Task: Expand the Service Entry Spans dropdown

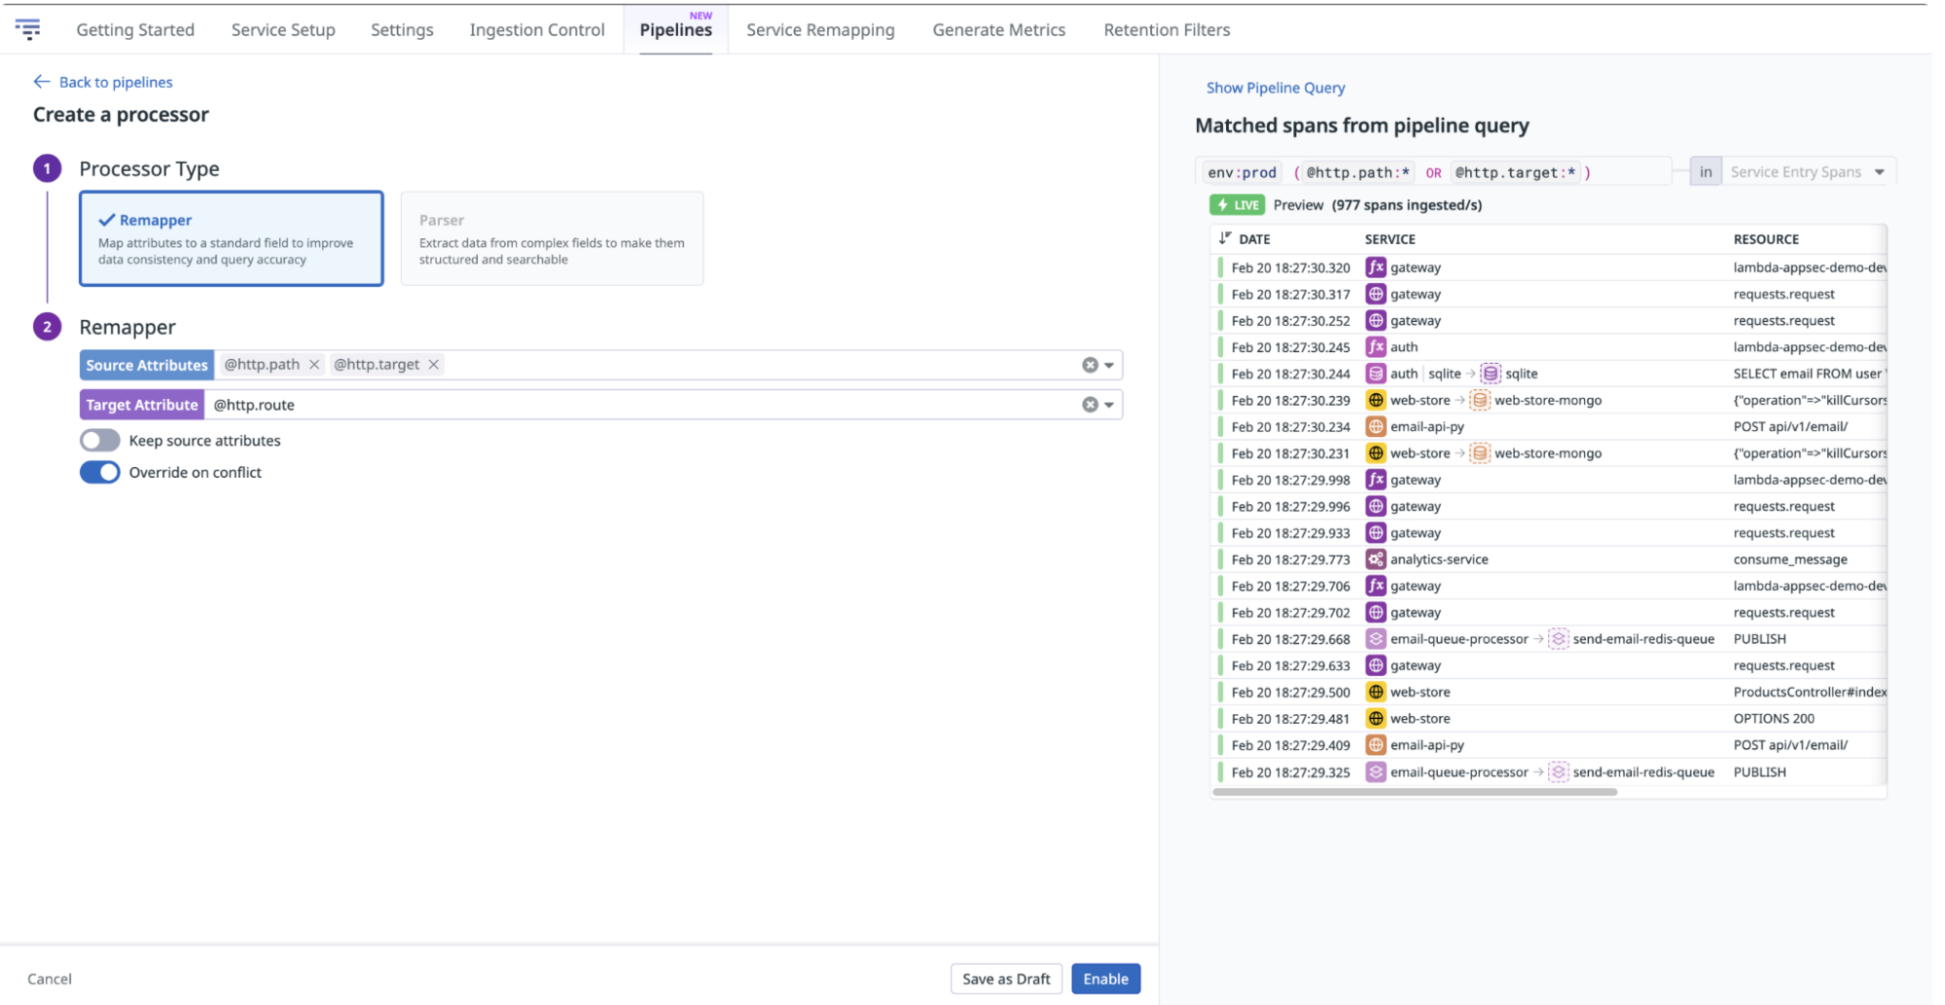Action: pyautogui.click(x=1879, y=172)
